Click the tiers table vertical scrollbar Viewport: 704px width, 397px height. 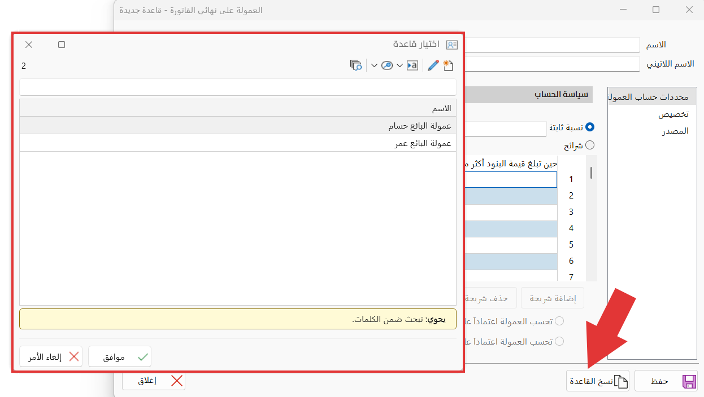point(592,219)
